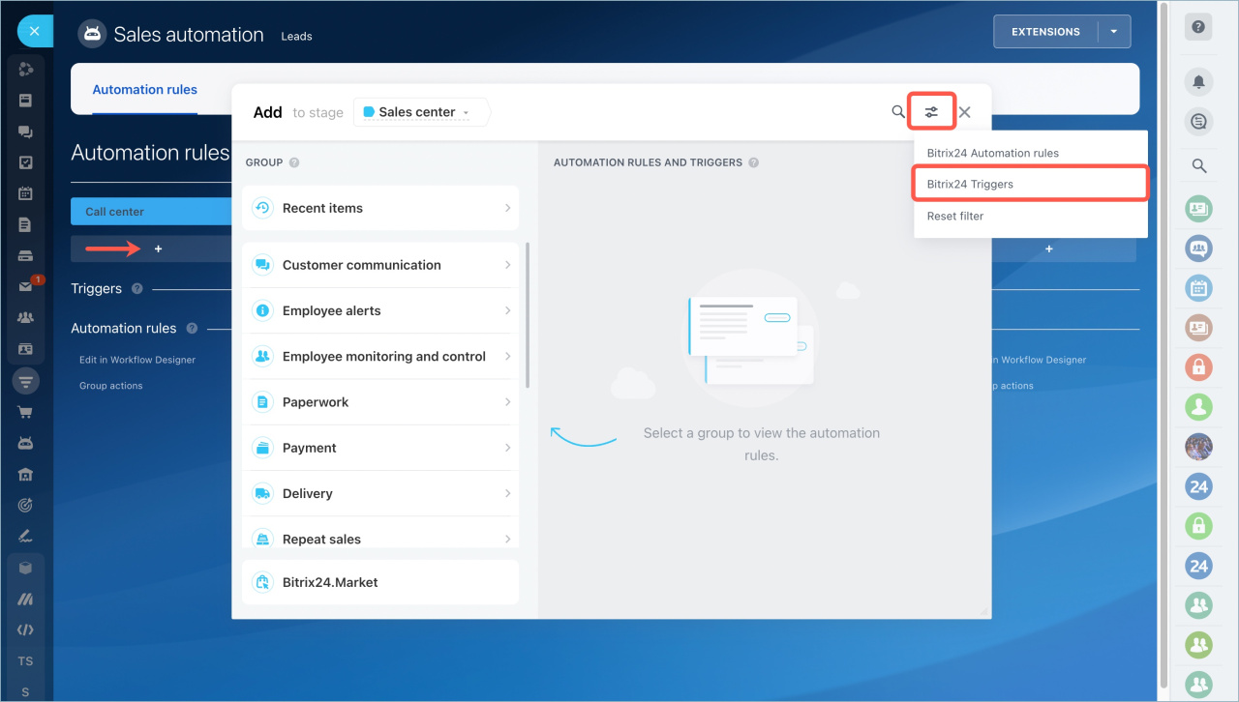This screenshot has width=1239, height=702.
Task: Open the light-blue calendar avatar in right panel
Action: 1198,288
